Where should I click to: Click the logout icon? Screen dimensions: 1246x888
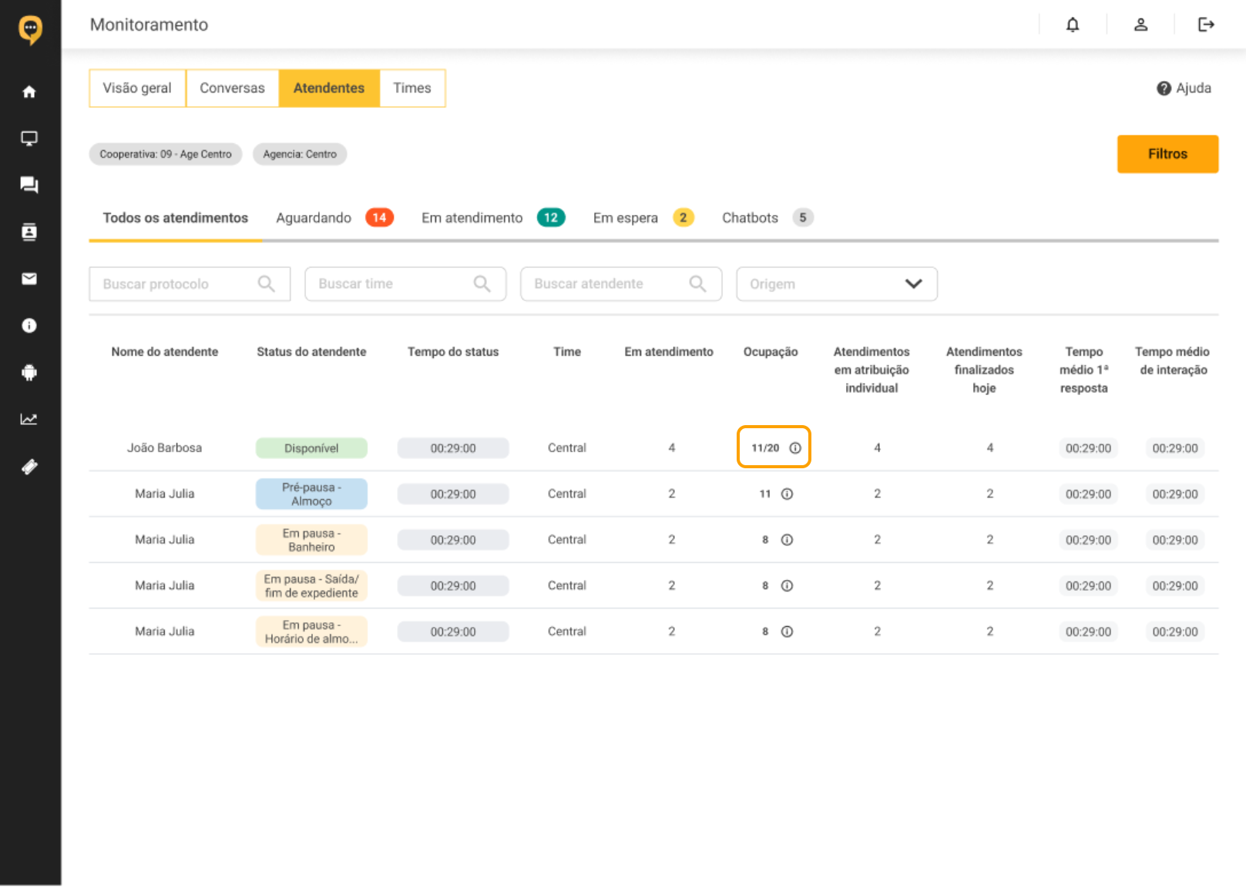pyautogui.click(x=1206, y=25)
